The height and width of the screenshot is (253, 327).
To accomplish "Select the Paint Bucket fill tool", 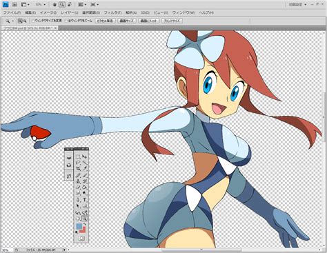I will 85,187.
